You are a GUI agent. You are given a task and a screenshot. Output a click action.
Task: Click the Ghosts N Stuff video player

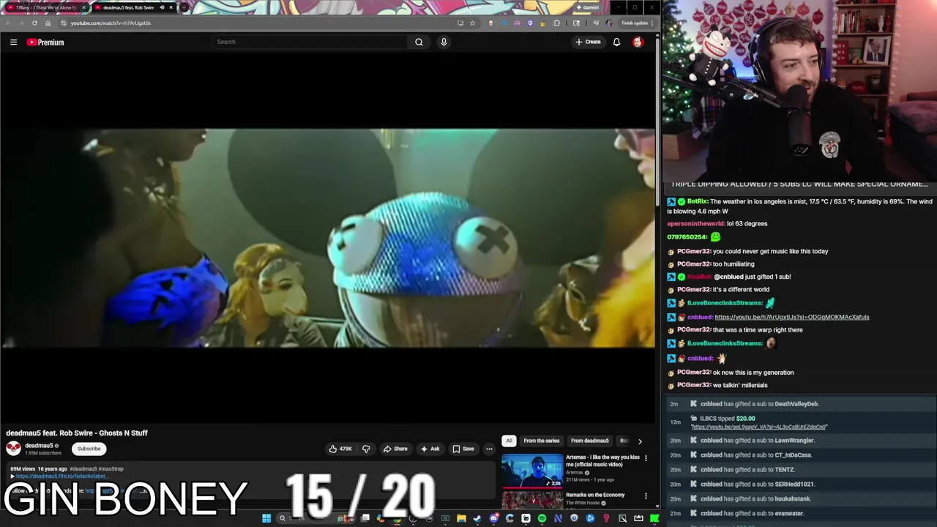pos(328,238)
